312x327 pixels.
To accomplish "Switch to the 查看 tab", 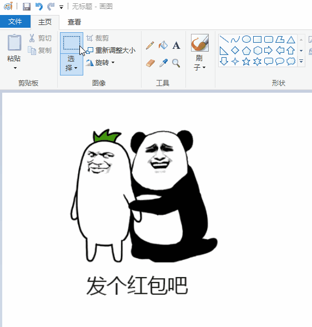I will tap(74, 22).
